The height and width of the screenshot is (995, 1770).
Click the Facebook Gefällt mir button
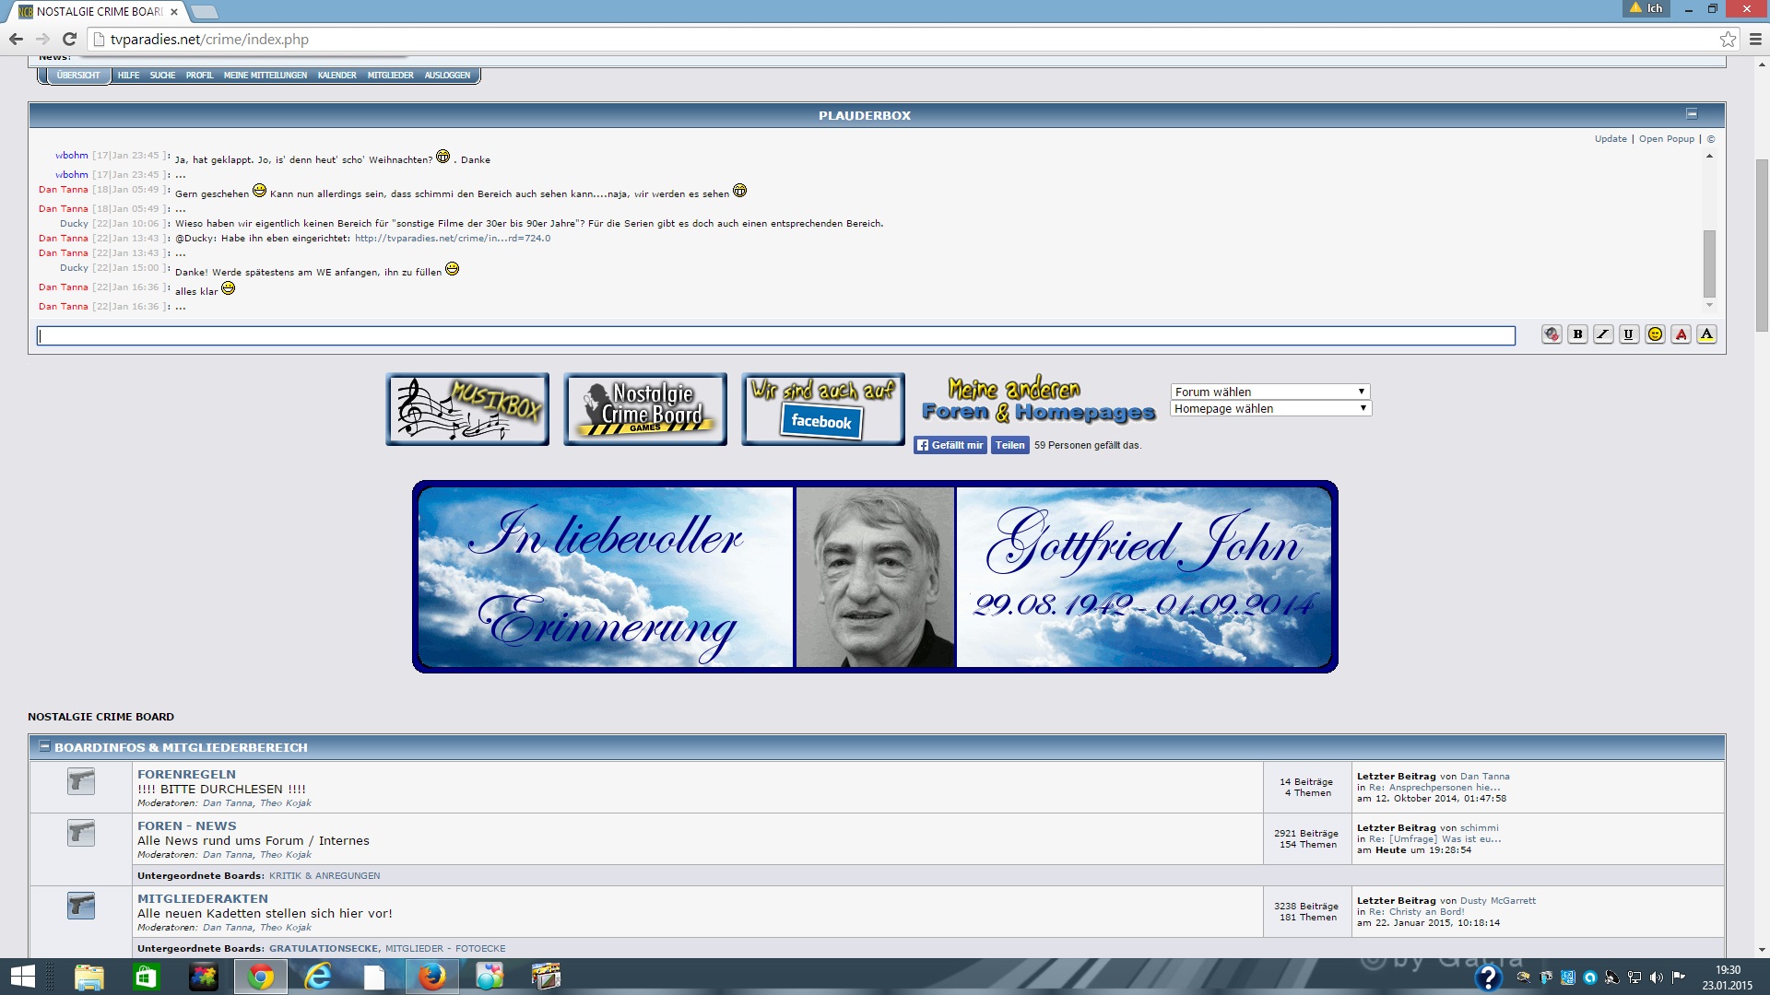950,445
